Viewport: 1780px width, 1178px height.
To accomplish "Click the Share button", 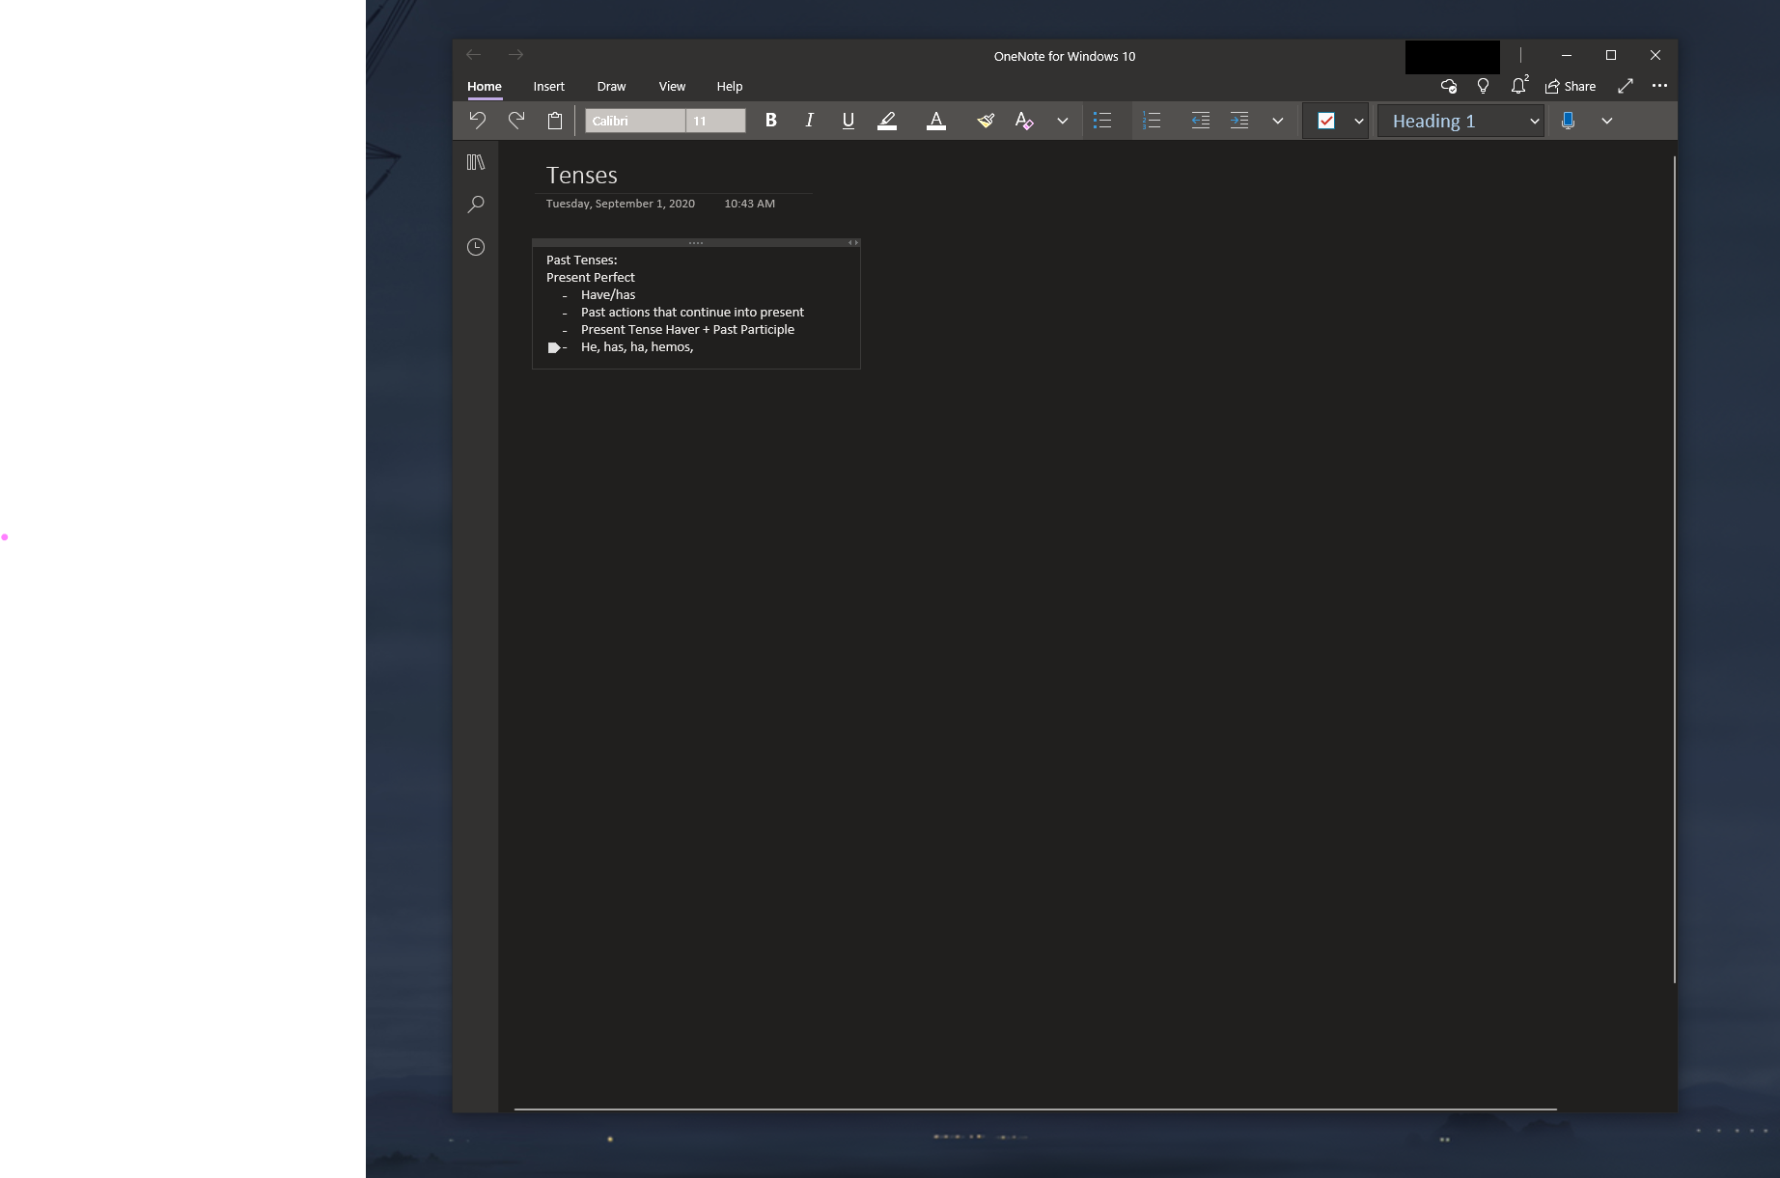I will click(x=1571, y=86).
